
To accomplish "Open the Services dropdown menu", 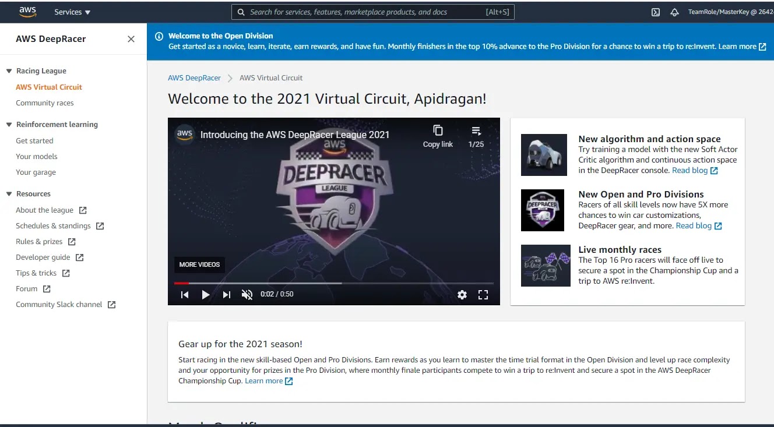I will 72,12.
